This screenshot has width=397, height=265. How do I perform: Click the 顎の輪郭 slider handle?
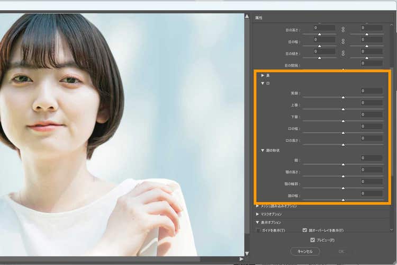(343, 188)
